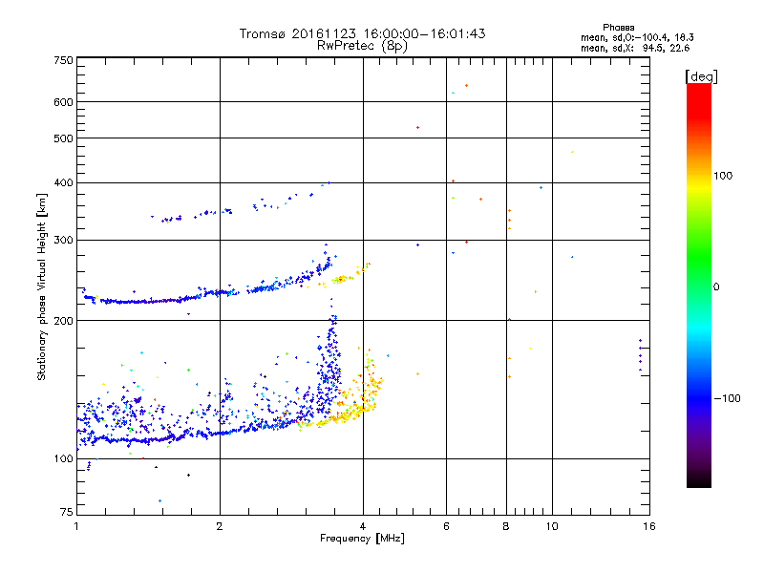Click the y-axis tick label "75"
The image size is (764, 573).
click(67, 512)
